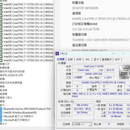The image size is (130, 130).
Task: Click the L3 cache 16 MBytes value
Action: coord(116,116)
